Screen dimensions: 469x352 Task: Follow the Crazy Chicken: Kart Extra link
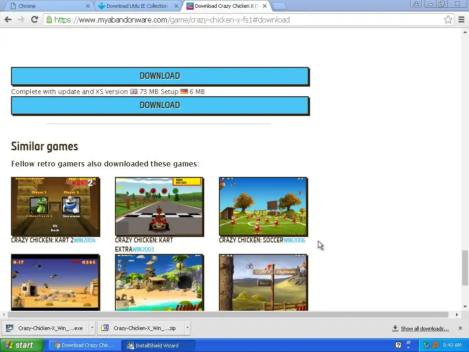coord(144,245)
